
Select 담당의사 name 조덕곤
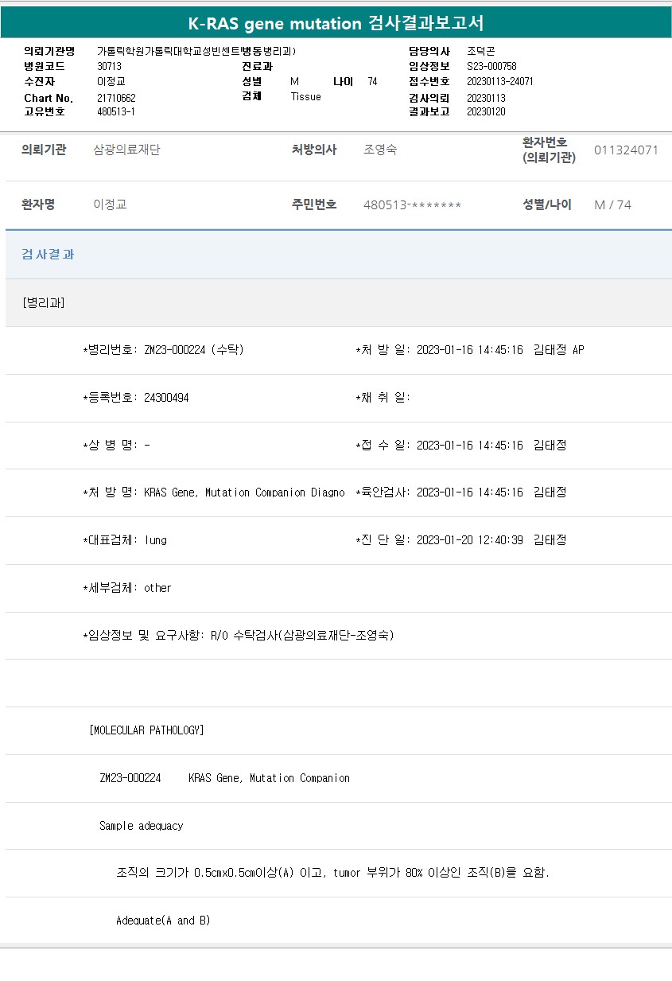pyautogui.click(x=481, y=51)
